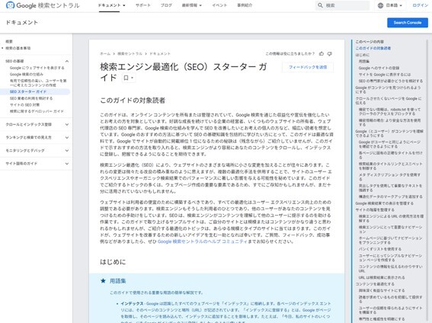Expand the クロールとインデックス登録 section
The width and height of the screenshot is (432, 323).
pos(67,124)
